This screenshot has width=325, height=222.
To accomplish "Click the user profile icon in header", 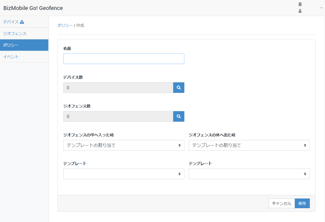I will tap(300, 11).
